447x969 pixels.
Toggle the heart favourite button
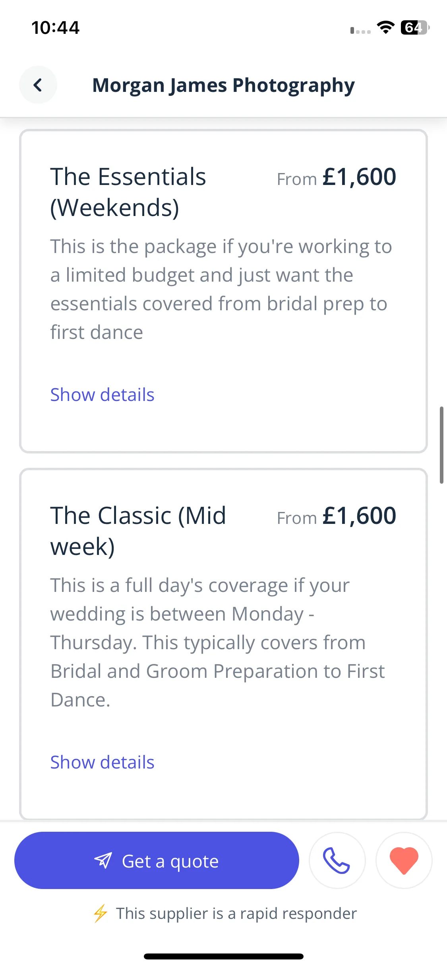coord(404,860)
